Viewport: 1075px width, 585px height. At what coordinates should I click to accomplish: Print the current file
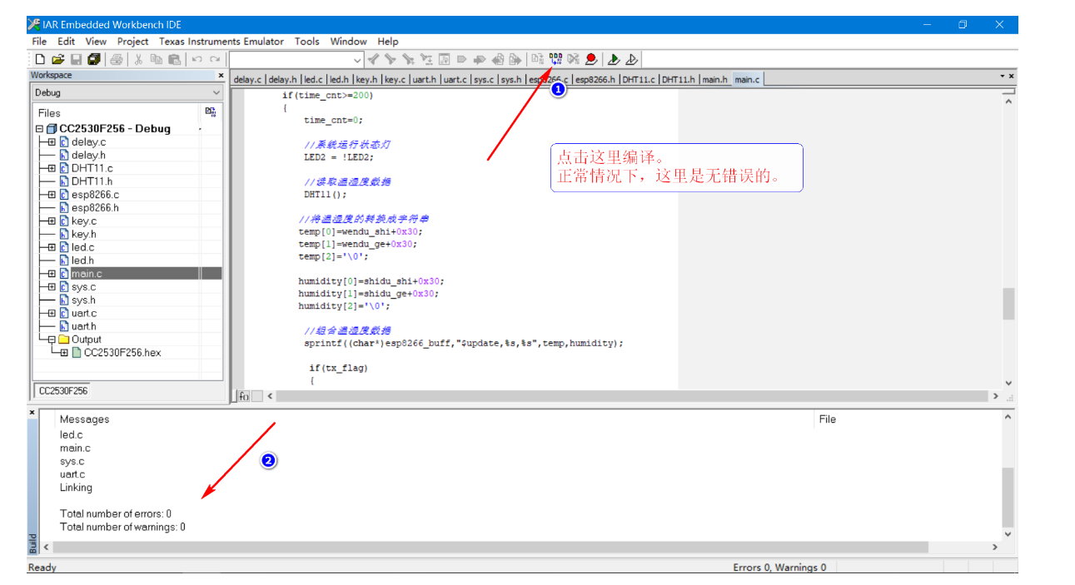[x=118, y=59]
